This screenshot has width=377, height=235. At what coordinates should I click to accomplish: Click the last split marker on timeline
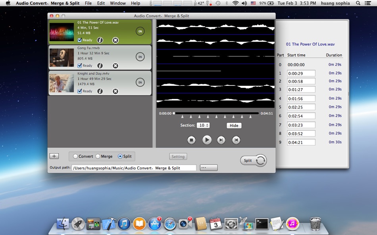[x=250, y=117]
